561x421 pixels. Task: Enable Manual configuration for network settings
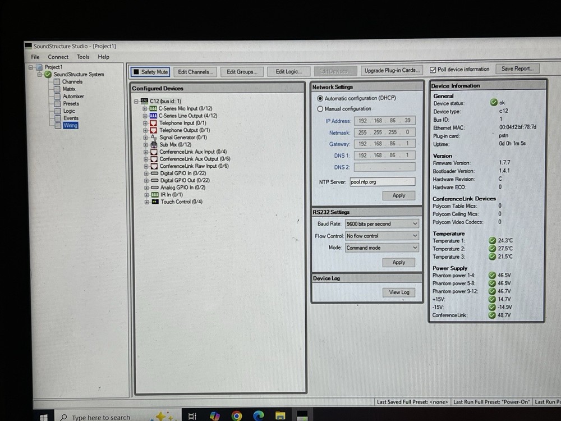[x=320, y=108]
